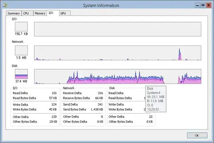Click the Write Bytes Delta value 45 KB

coord(53,109)
